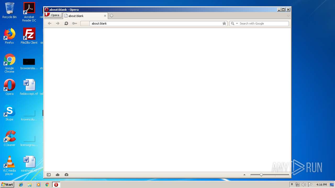This screenshot has height=188, width=335.
Task: Select Opera desktop shortcut
Action: pyautogui.click(x=9, y=87)
